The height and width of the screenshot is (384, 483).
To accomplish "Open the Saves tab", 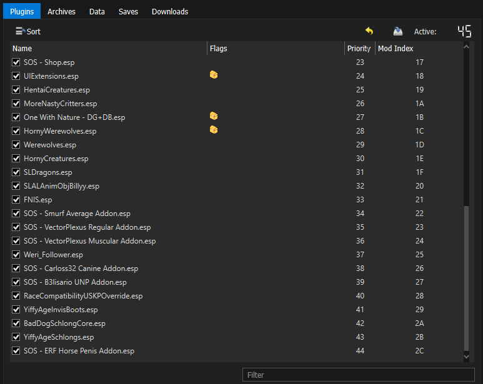I will coord(128,11).
